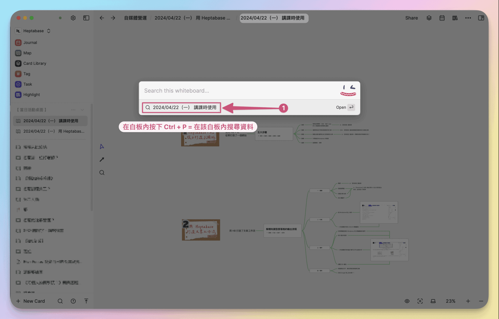Click the Share button

click(x=412, y=18)
